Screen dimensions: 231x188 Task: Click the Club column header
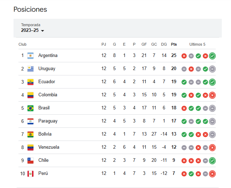22,44
